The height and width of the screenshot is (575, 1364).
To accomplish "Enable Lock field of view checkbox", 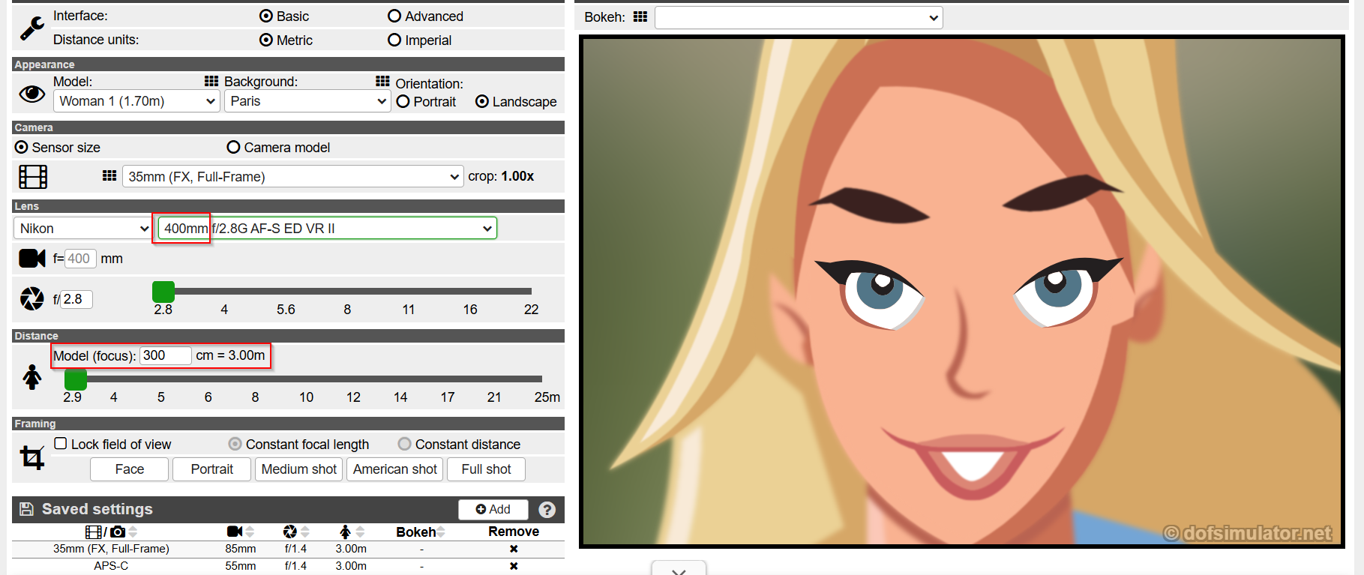I will click(x=61, y=444).
